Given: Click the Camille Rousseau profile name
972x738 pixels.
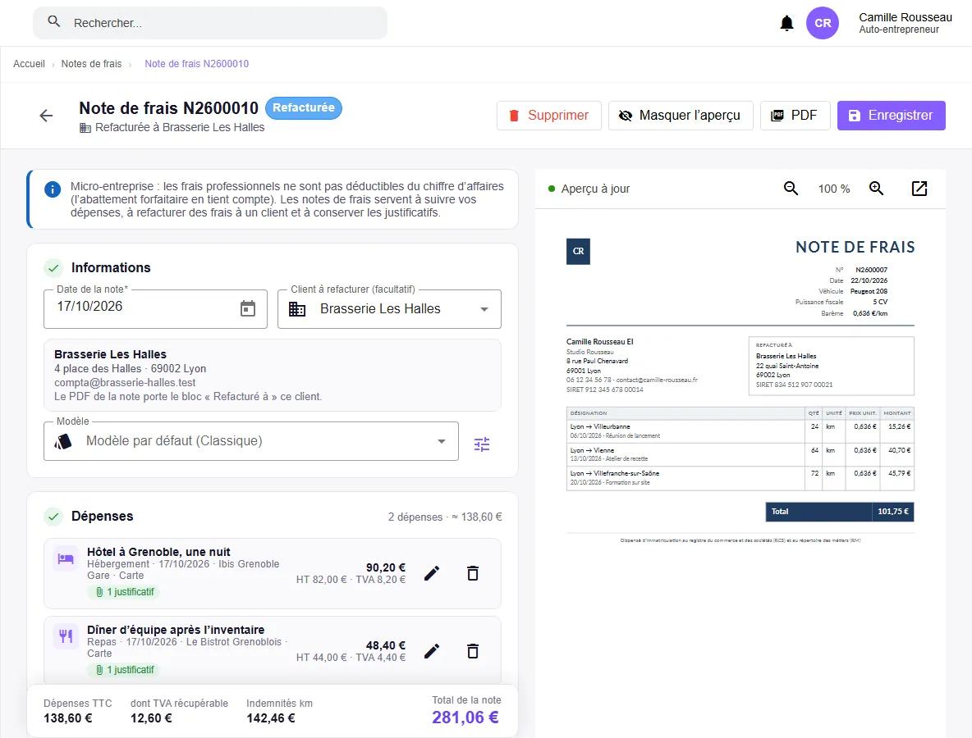Looking at the screenshot, I should [905, 17].
